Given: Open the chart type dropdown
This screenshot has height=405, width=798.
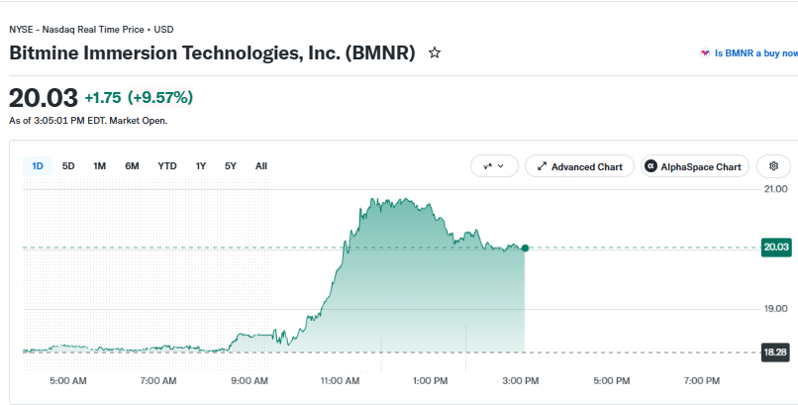Looking at the screenshot, I should 494,166.
